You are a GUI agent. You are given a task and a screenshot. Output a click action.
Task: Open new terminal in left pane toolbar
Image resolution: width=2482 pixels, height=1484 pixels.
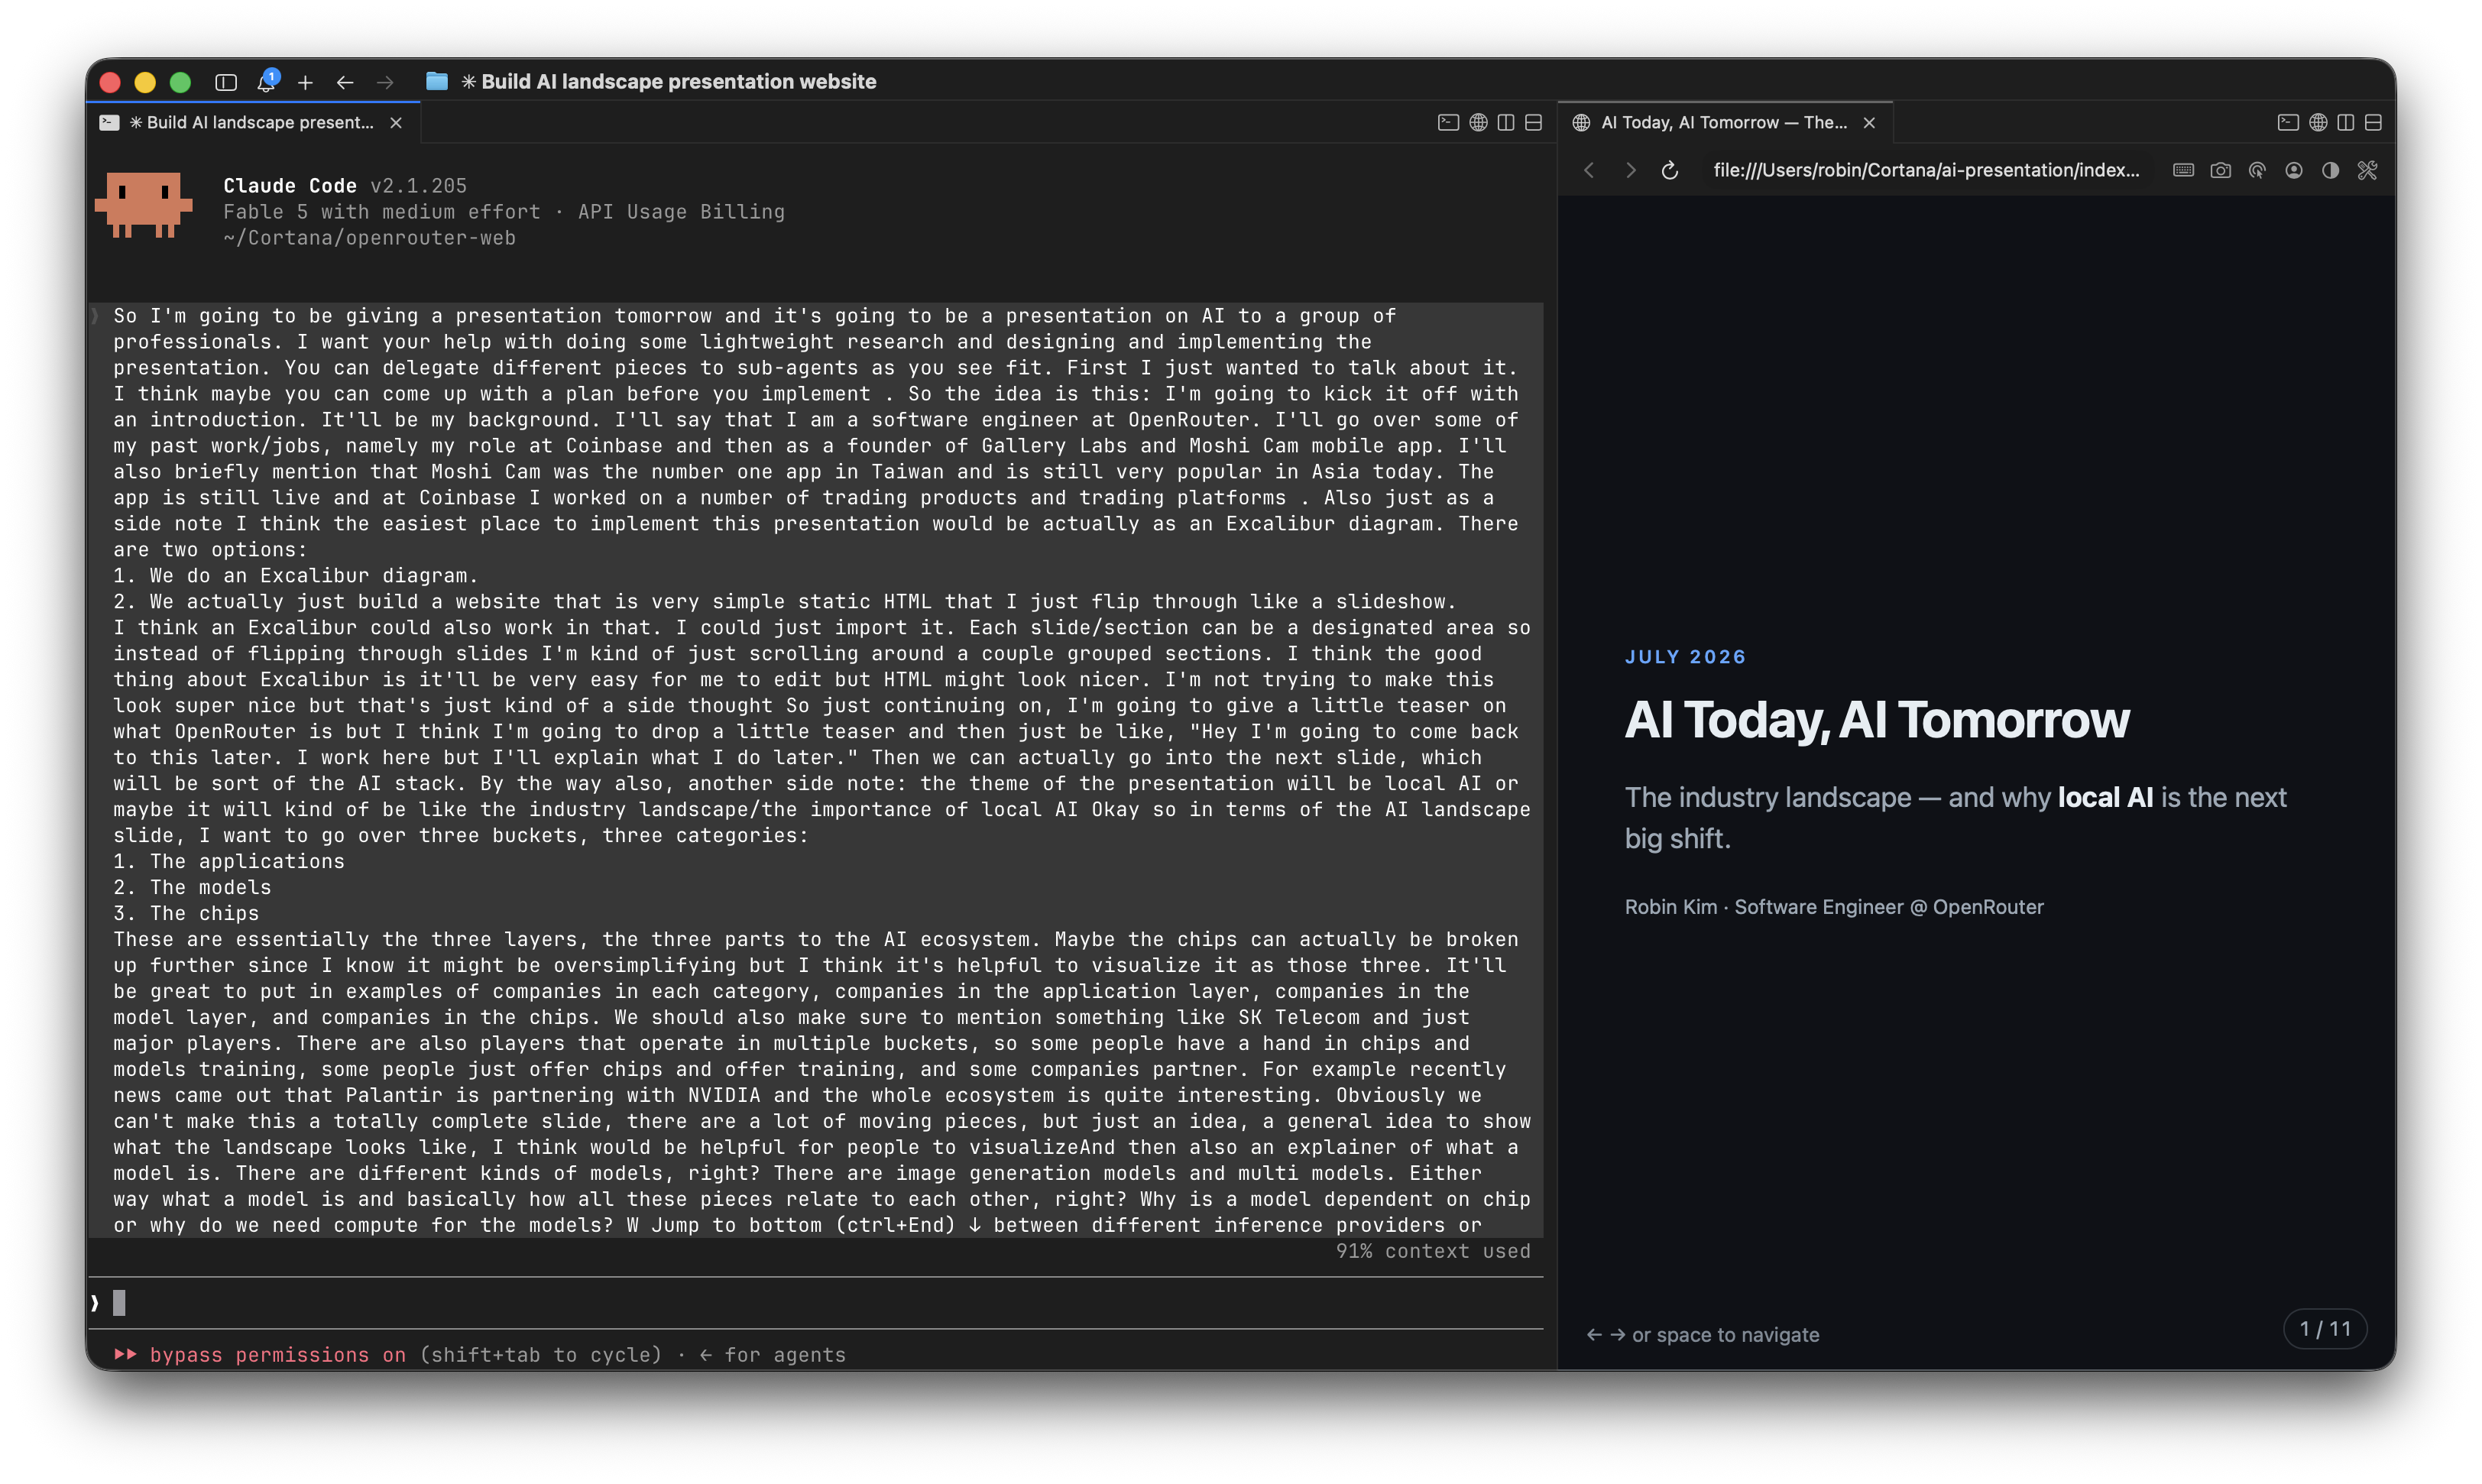point(1448,122)
